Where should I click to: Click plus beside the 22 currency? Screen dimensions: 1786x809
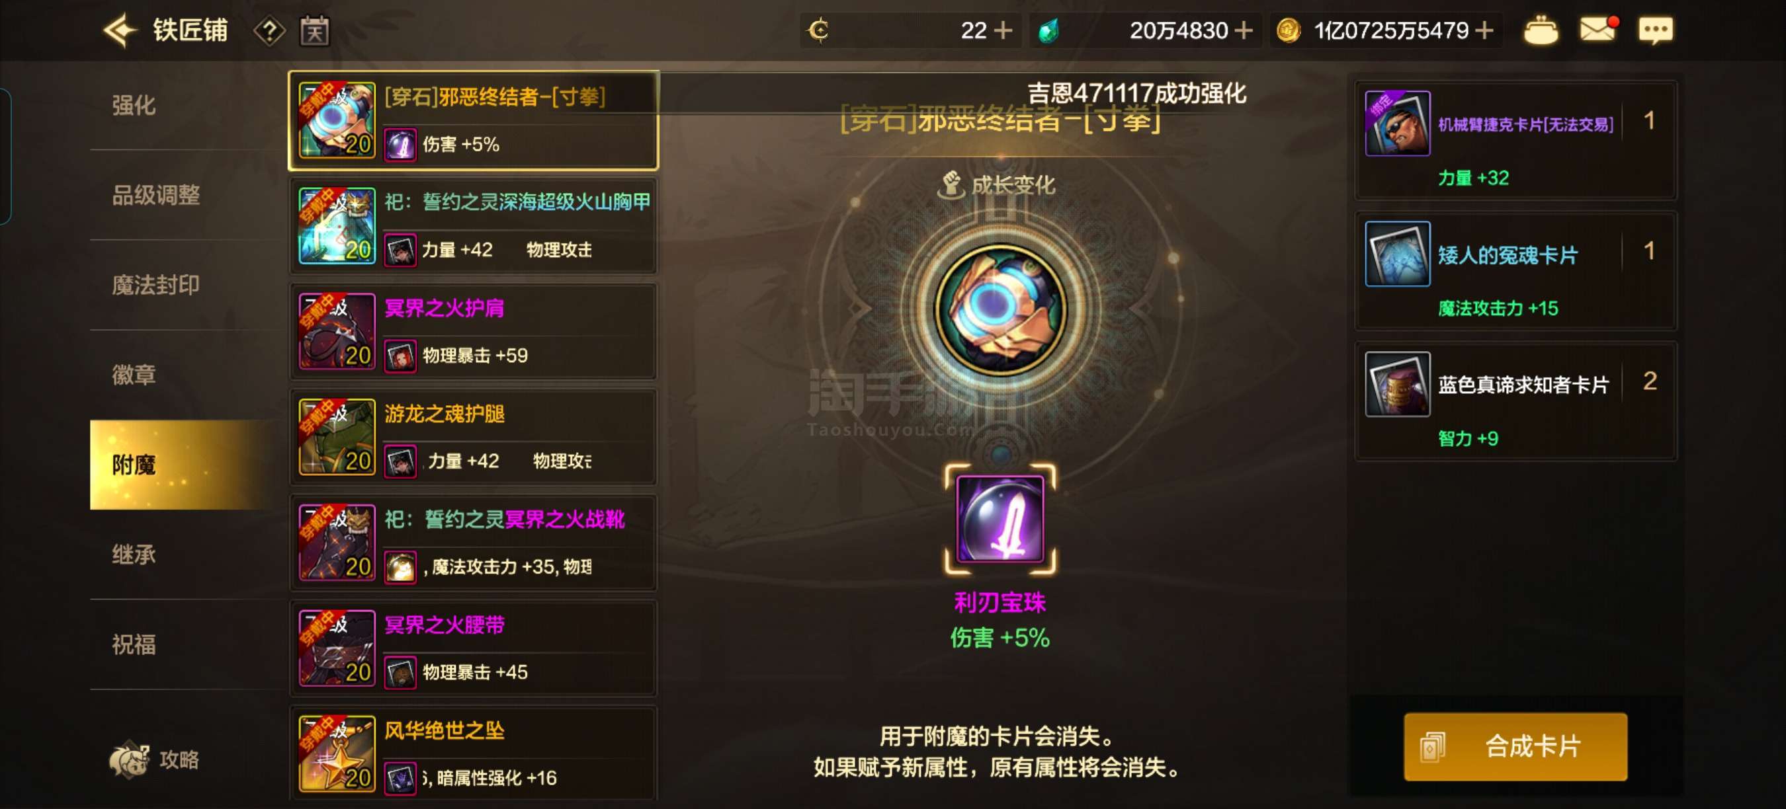tap(1003, 30)
